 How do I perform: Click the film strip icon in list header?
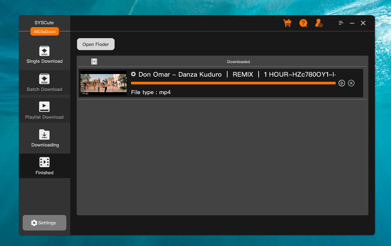click(x=94, y=61)
